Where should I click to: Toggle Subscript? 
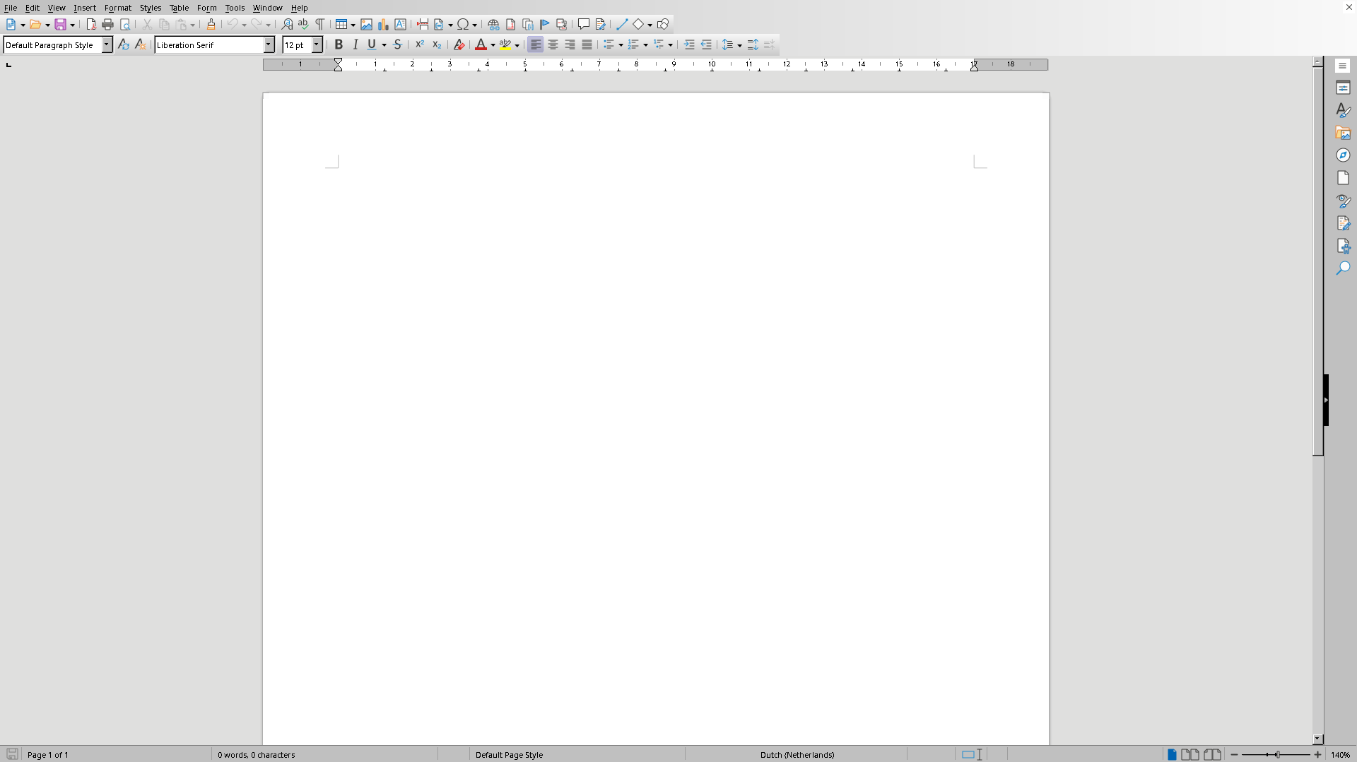tap(437, 44)
